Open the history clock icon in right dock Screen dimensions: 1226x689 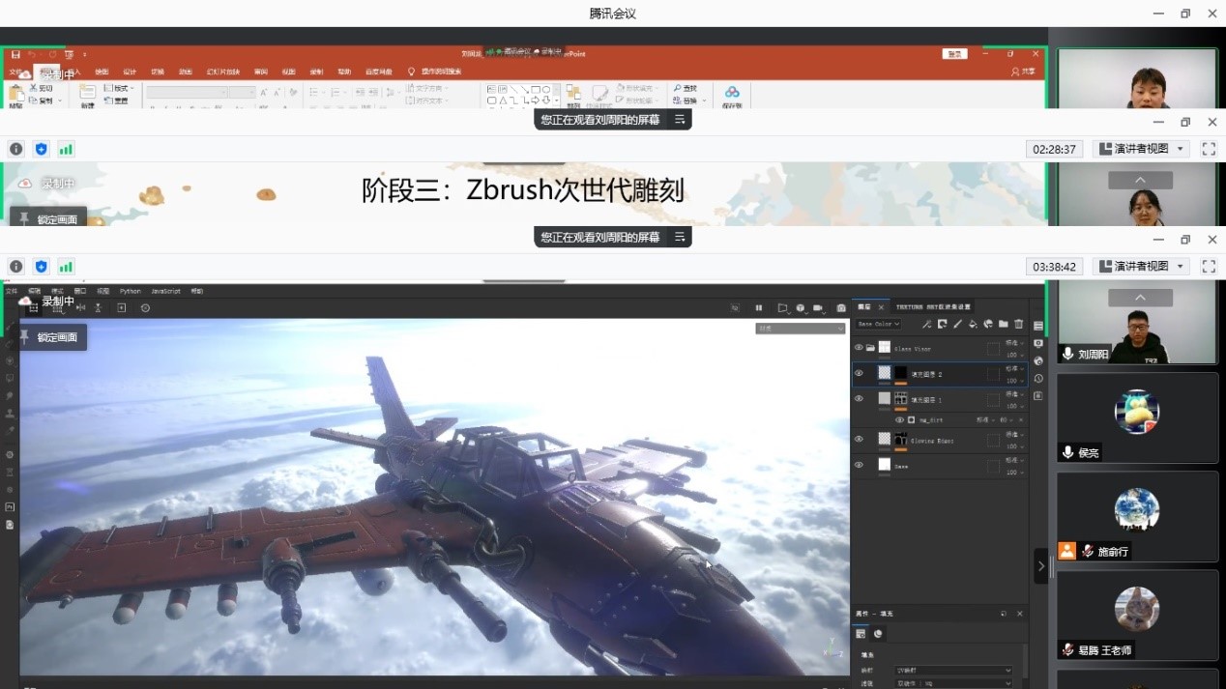click(x=1038, y=379)
